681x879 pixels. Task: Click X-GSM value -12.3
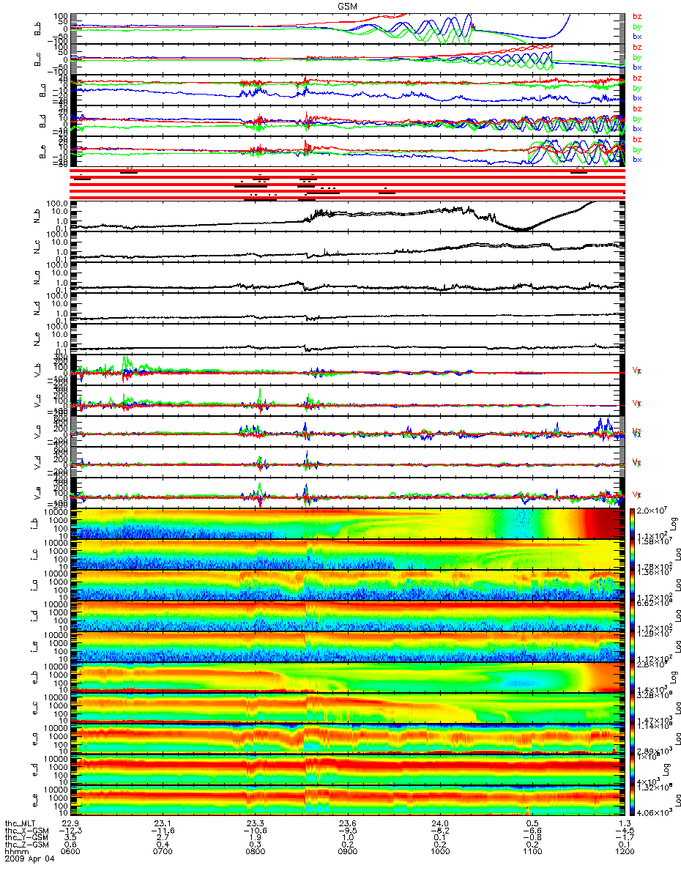(70, 831)
